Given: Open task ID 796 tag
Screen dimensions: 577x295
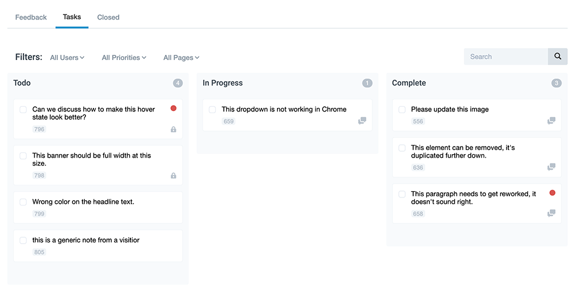Looking at the screenshot, I should [39, 129].
